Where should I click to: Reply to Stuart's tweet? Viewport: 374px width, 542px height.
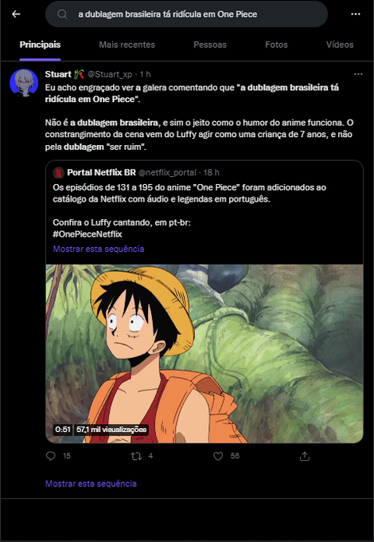51,456
